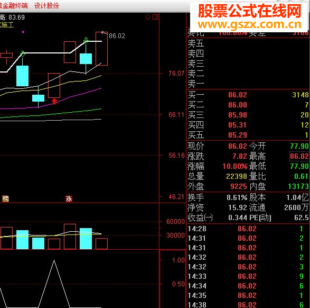
Task: Select the 14:33 trade tick row
Action: pos(248,276)
